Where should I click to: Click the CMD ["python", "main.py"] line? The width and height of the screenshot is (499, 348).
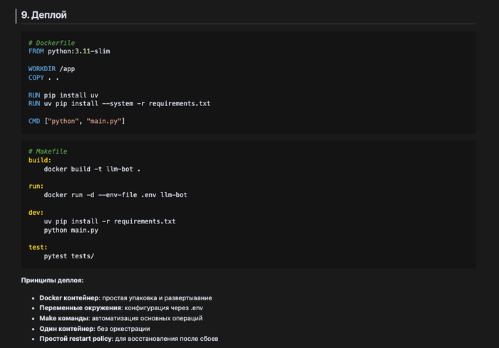pyautogui.click(x=77, y=121)
